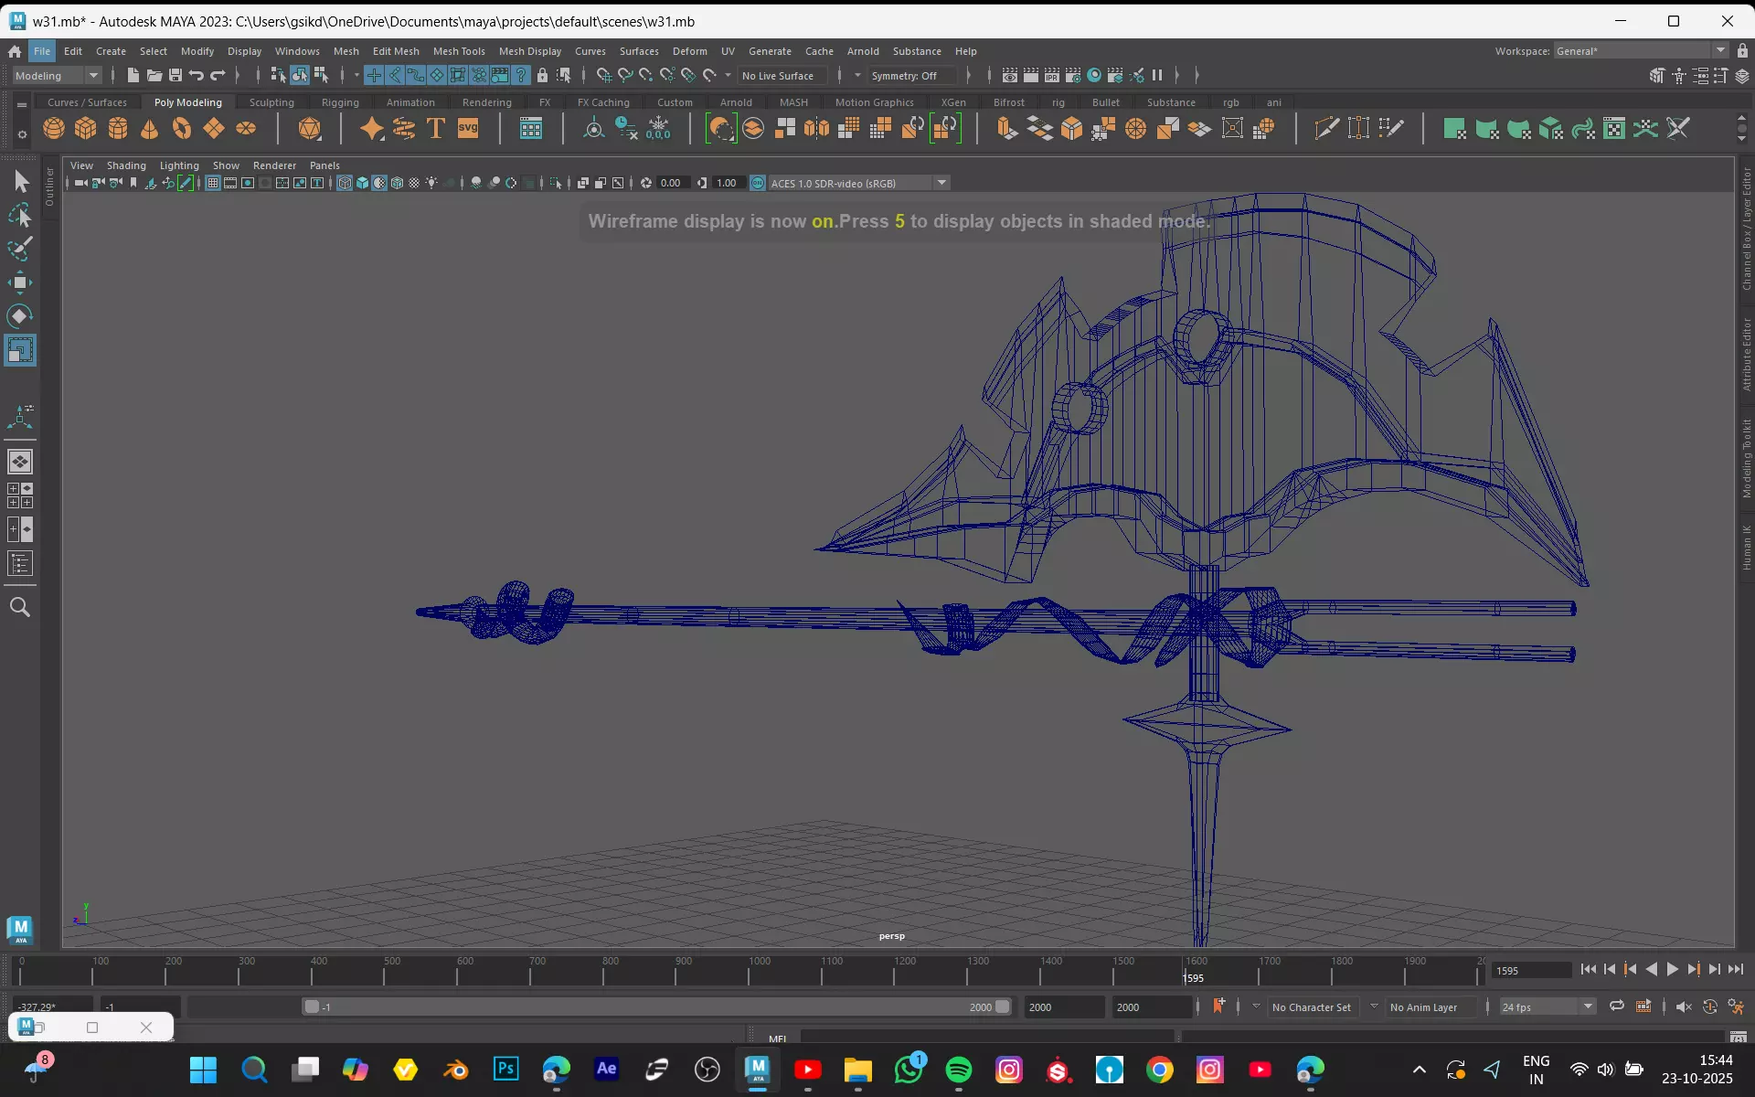
Task: Open the Mesh Tools menu
Action: [459, 51]
